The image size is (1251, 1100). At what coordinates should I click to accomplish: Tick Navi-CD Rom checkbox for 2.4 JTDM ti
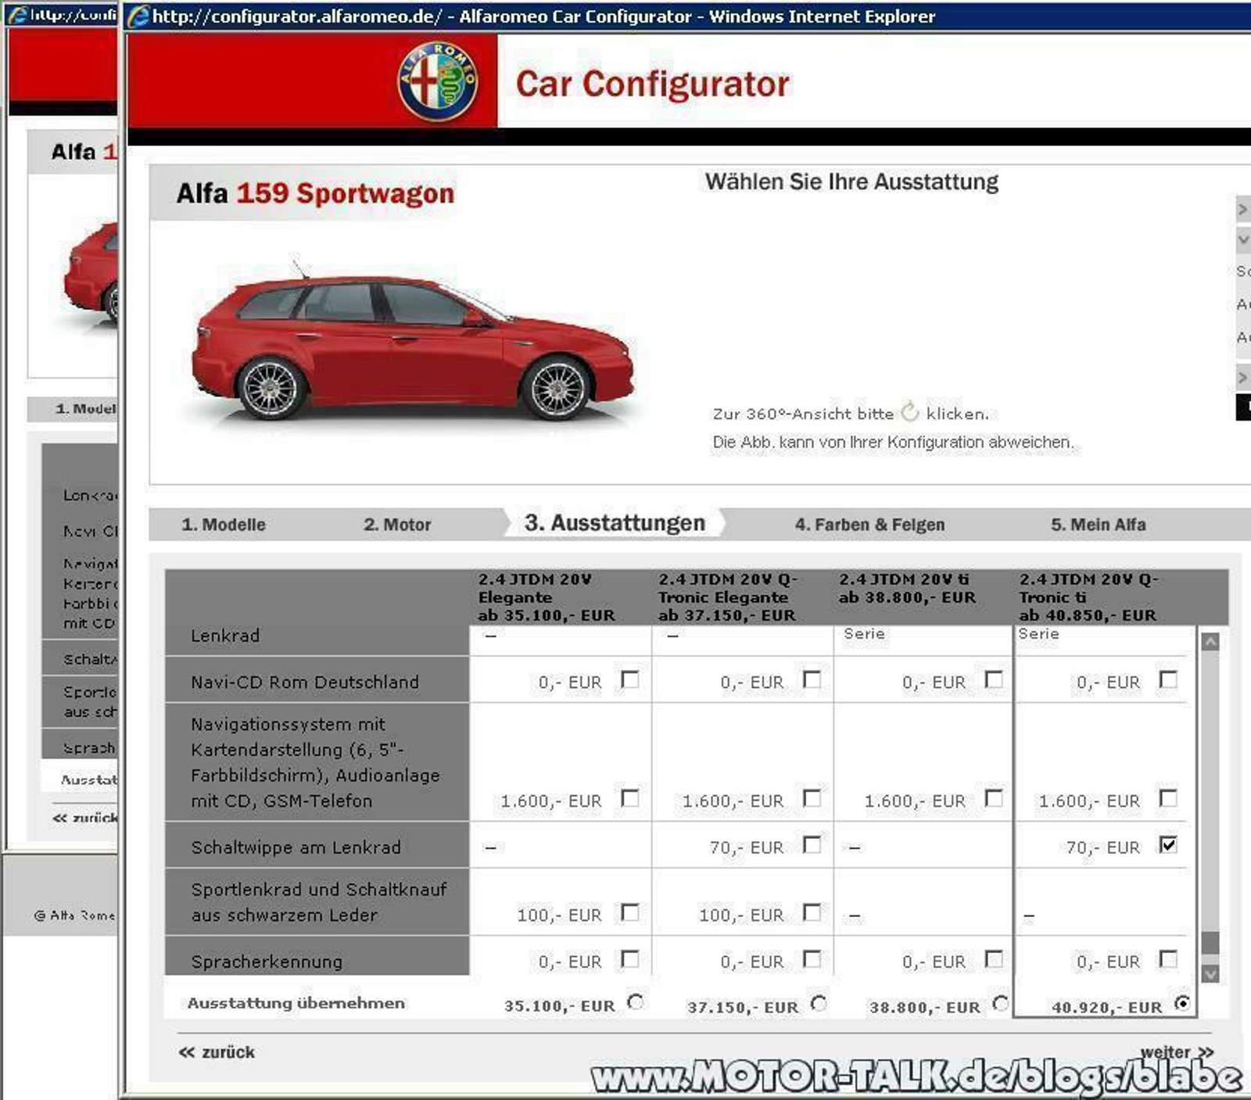(x=994, y=679)
